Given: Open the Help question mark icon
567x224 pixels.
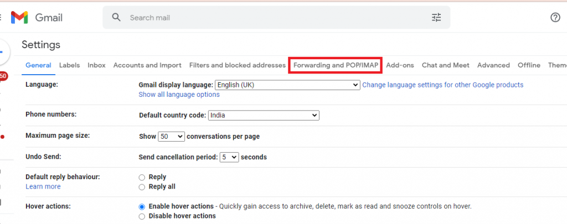Looking at the screenshot, I should [555, 17].
